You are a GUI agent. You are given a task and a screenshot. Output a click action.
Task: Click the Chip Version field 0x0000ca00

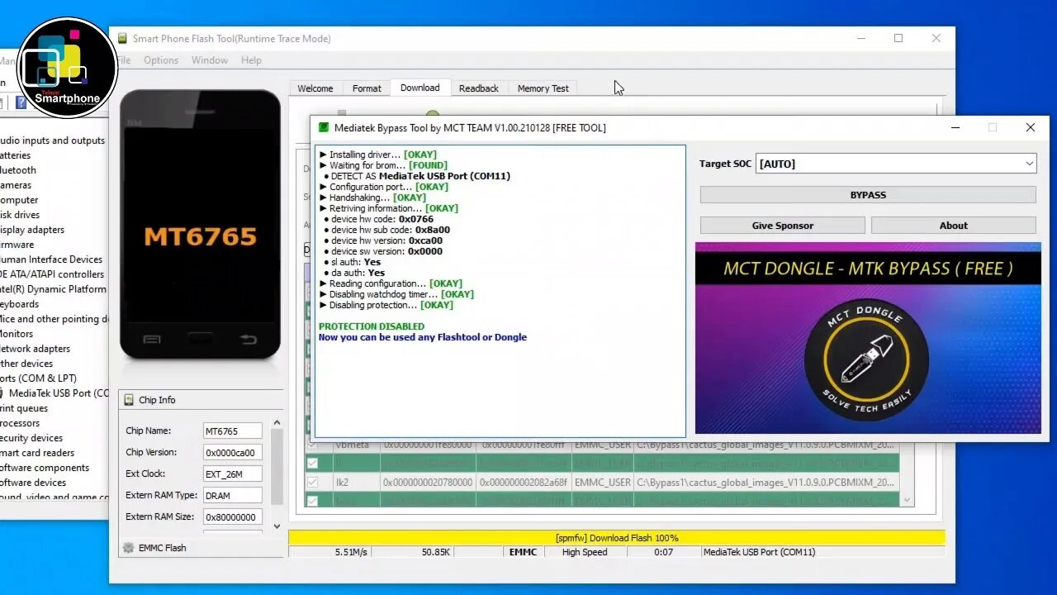click(233, 452)
